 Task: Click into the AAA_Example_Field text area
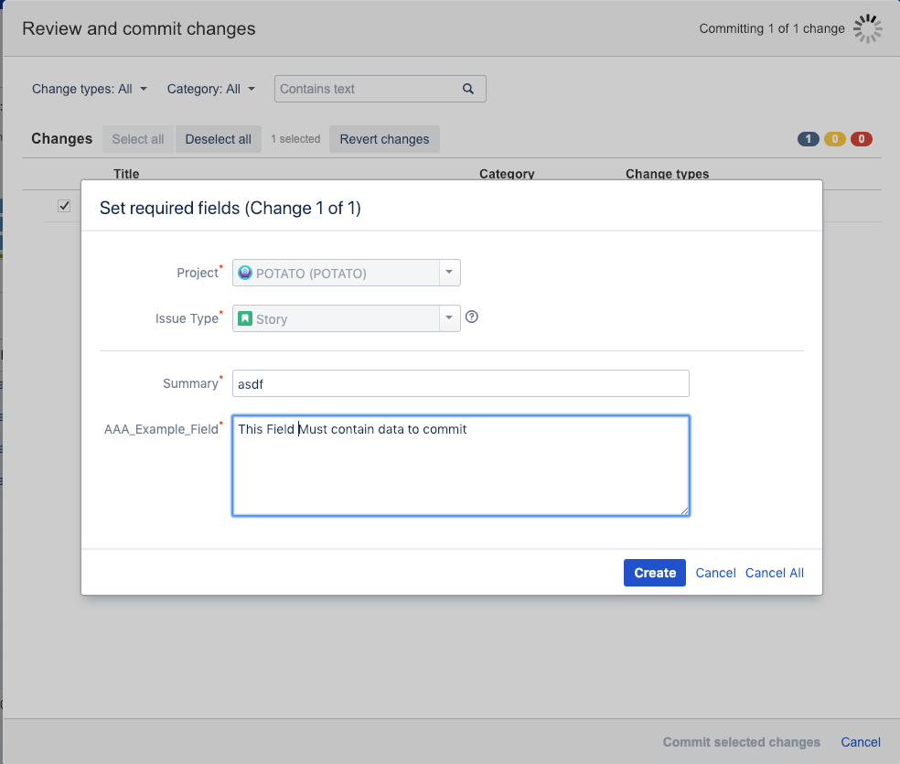click(x=460, y=466)
